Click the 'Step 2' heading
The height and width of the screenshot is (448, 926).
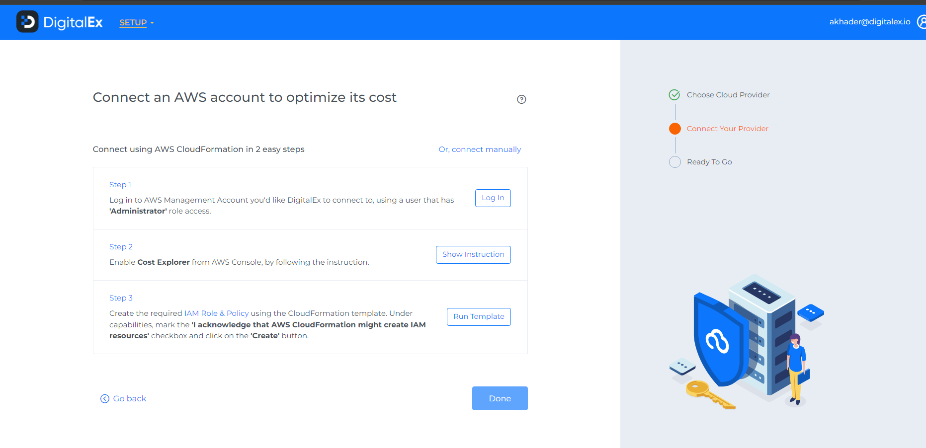[x=121, y=247]
